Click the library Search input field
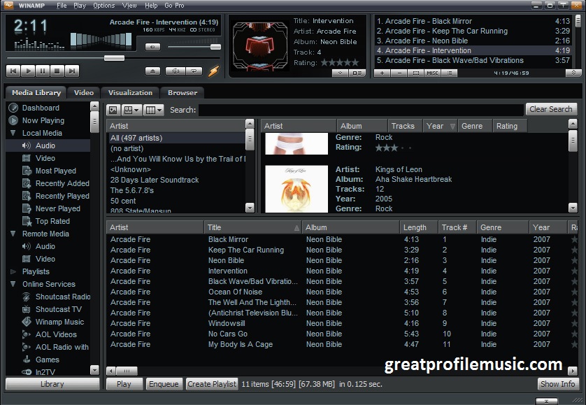Screen dimensions: 586x405 pyautogui.click(x=361, y=110)
